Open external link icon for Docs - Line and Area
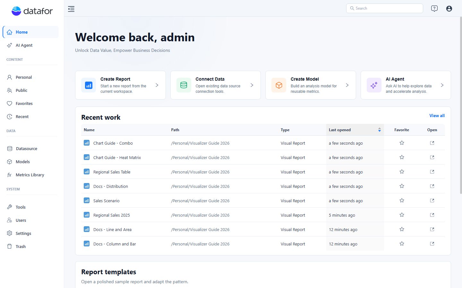 coord(432,229)
